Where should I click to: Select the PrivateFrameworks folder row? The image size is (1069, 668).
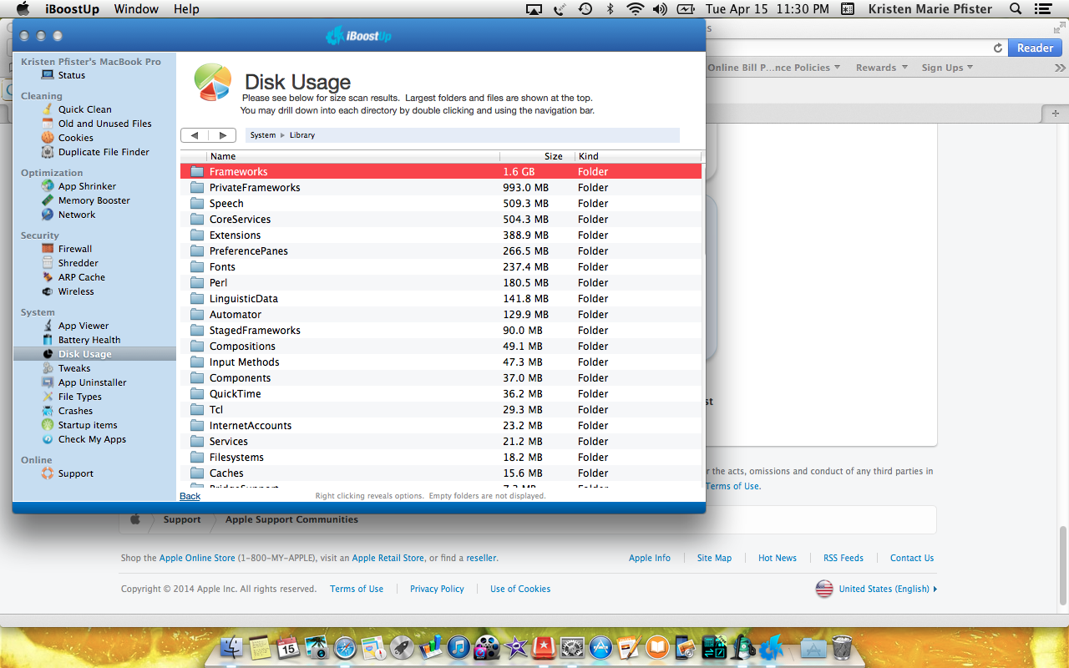tap(441, 188)
